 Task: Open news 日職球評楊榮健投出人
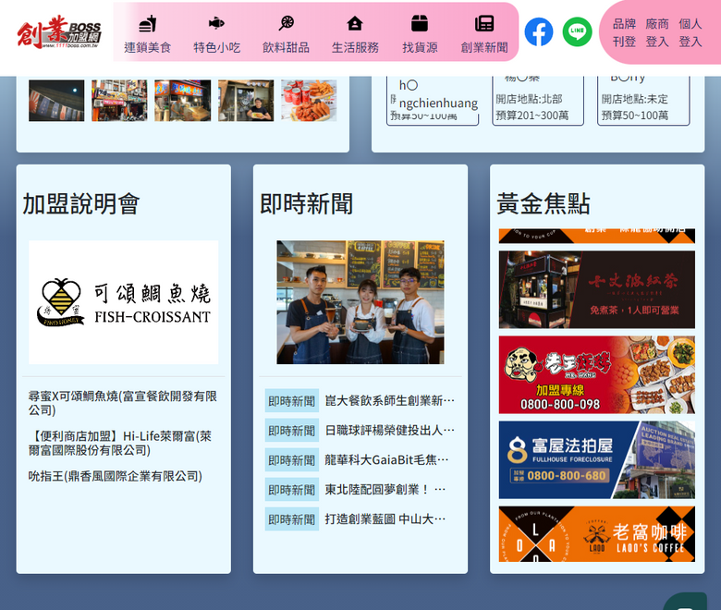[390, 431]
